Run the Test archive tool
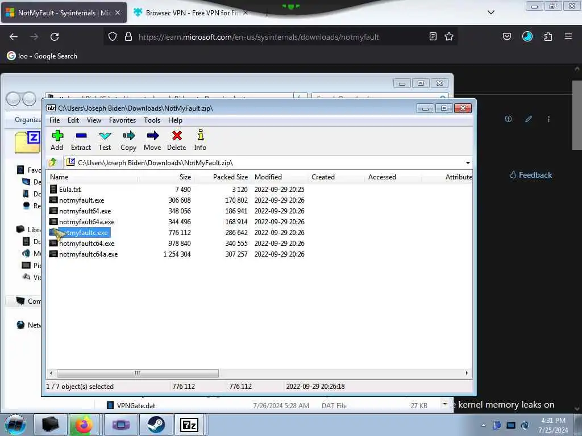The image size is (582, 436). point(105,140)
